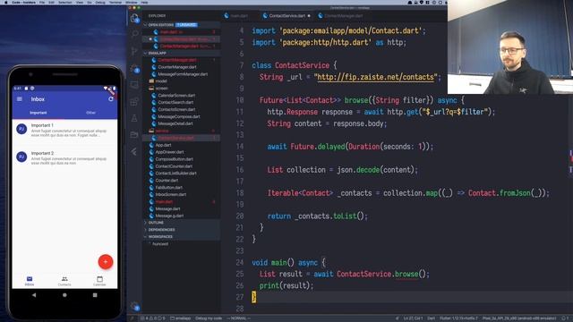This screenshot has height=322, width=573.
Task: Tap the red compose floating action button
Action: click(106, 262)
